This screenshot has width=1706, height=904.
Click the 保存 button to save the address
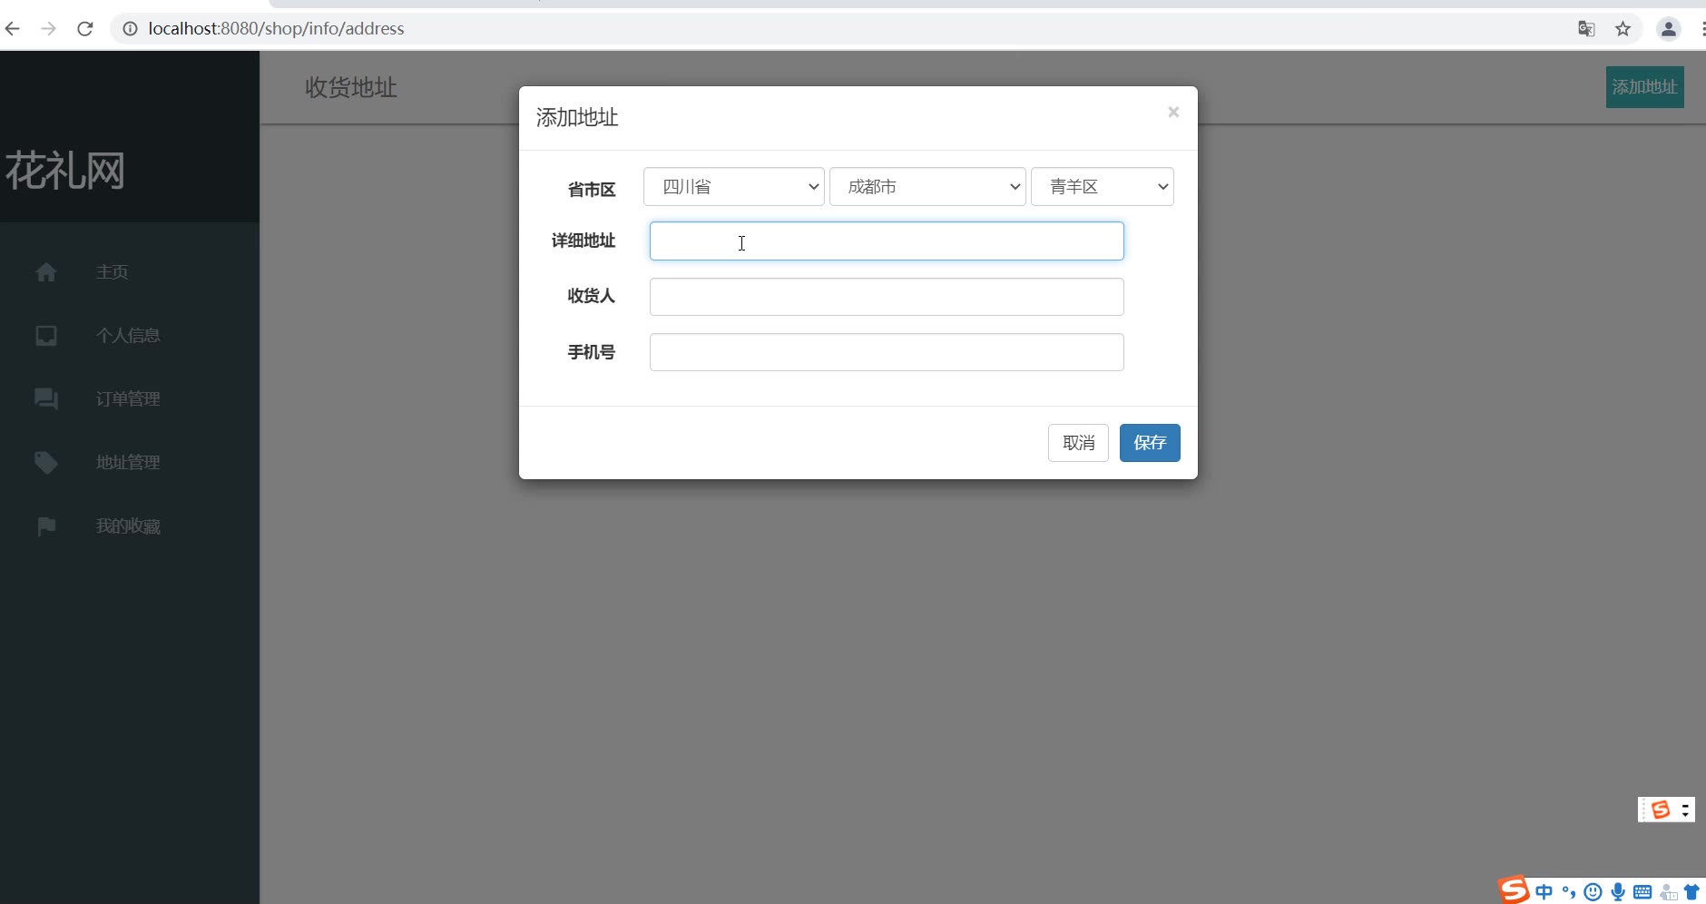point(1150,443)
